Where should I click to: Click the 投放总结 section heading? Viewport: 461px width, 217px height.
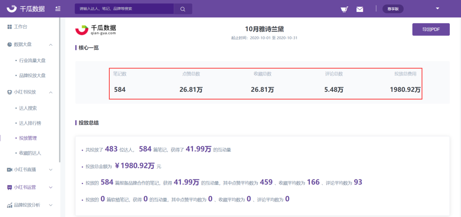tap(88, 123)
